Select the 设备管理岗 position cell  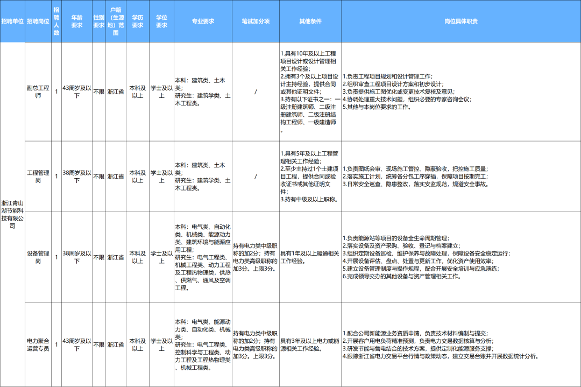(38, 257)
